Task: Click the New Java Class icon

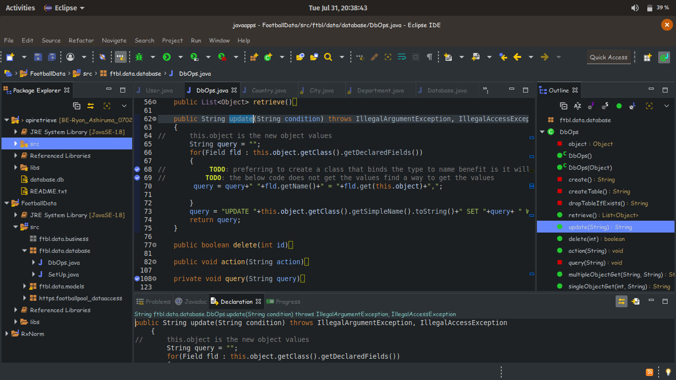Action: (268, 57)
